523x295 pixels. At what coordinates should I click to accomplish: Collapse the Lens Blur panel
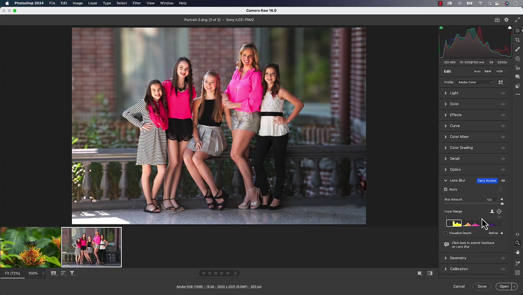coord(445,180)
